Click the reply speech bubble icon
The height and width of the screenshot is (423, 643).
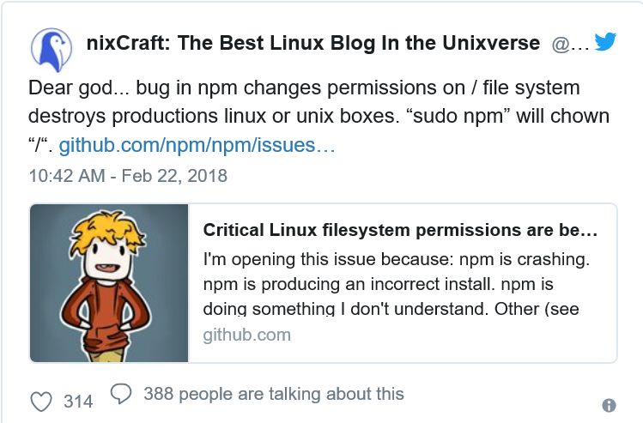121,393
